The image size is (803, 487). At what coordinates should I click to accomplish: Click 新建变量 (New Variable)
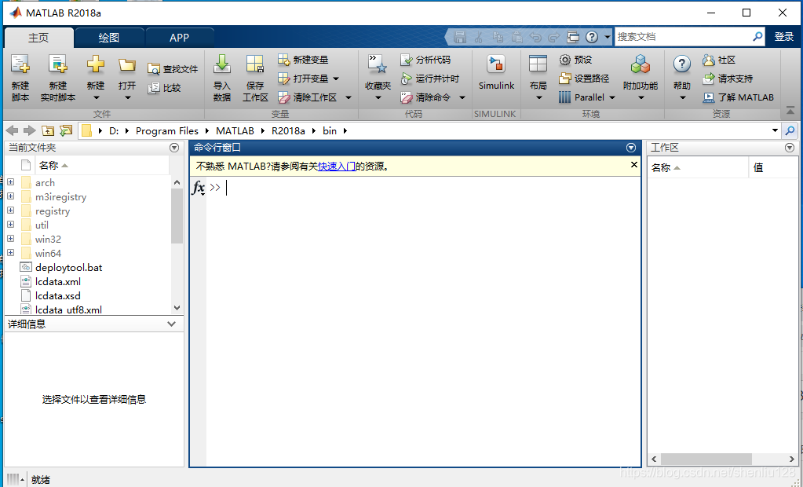(303, 60)
